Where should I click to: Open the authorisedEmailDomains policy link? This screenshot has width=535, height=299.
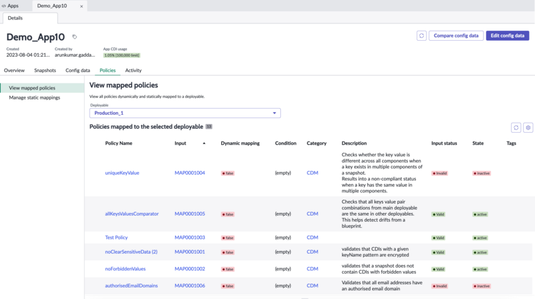131,286
